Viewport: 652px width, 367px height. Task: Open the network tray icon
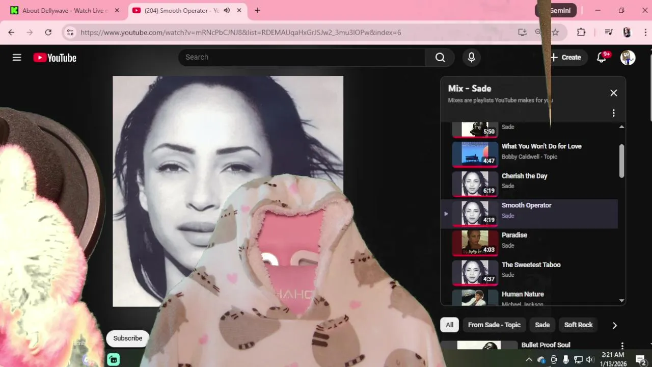(578, 360)
